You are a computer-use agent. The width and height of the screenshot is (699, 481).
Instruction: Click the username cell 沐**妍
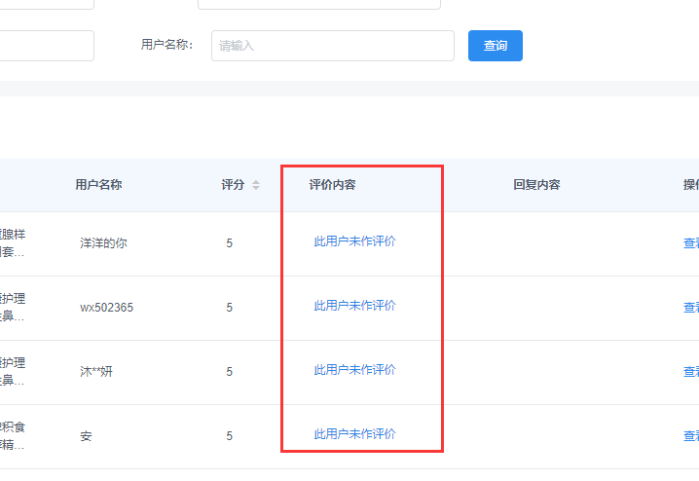click(96, 372)
